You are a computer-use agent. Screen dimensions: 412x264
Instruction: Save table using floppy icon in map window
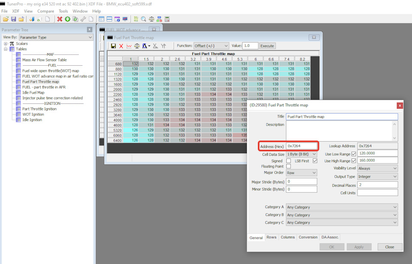[x=113, y=46]
